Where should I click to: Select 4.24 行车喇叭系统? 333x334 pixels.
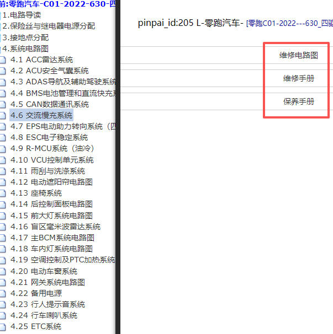click(44, 315)
